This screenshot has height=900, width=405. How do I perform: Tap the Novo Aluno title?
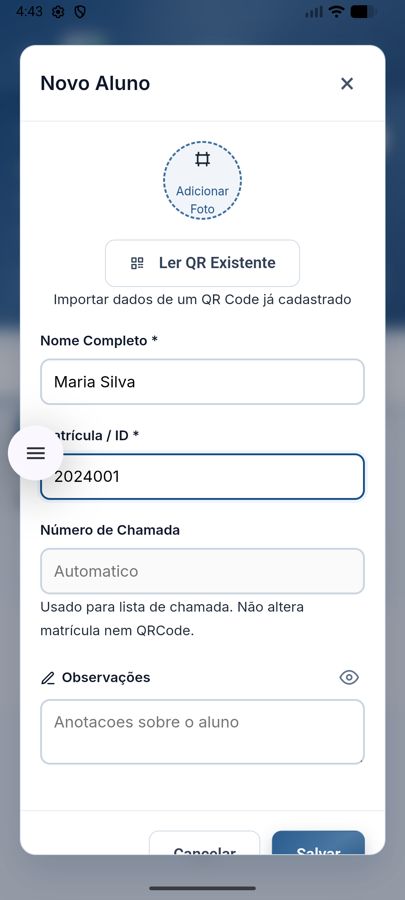click(x=95, y=83)
